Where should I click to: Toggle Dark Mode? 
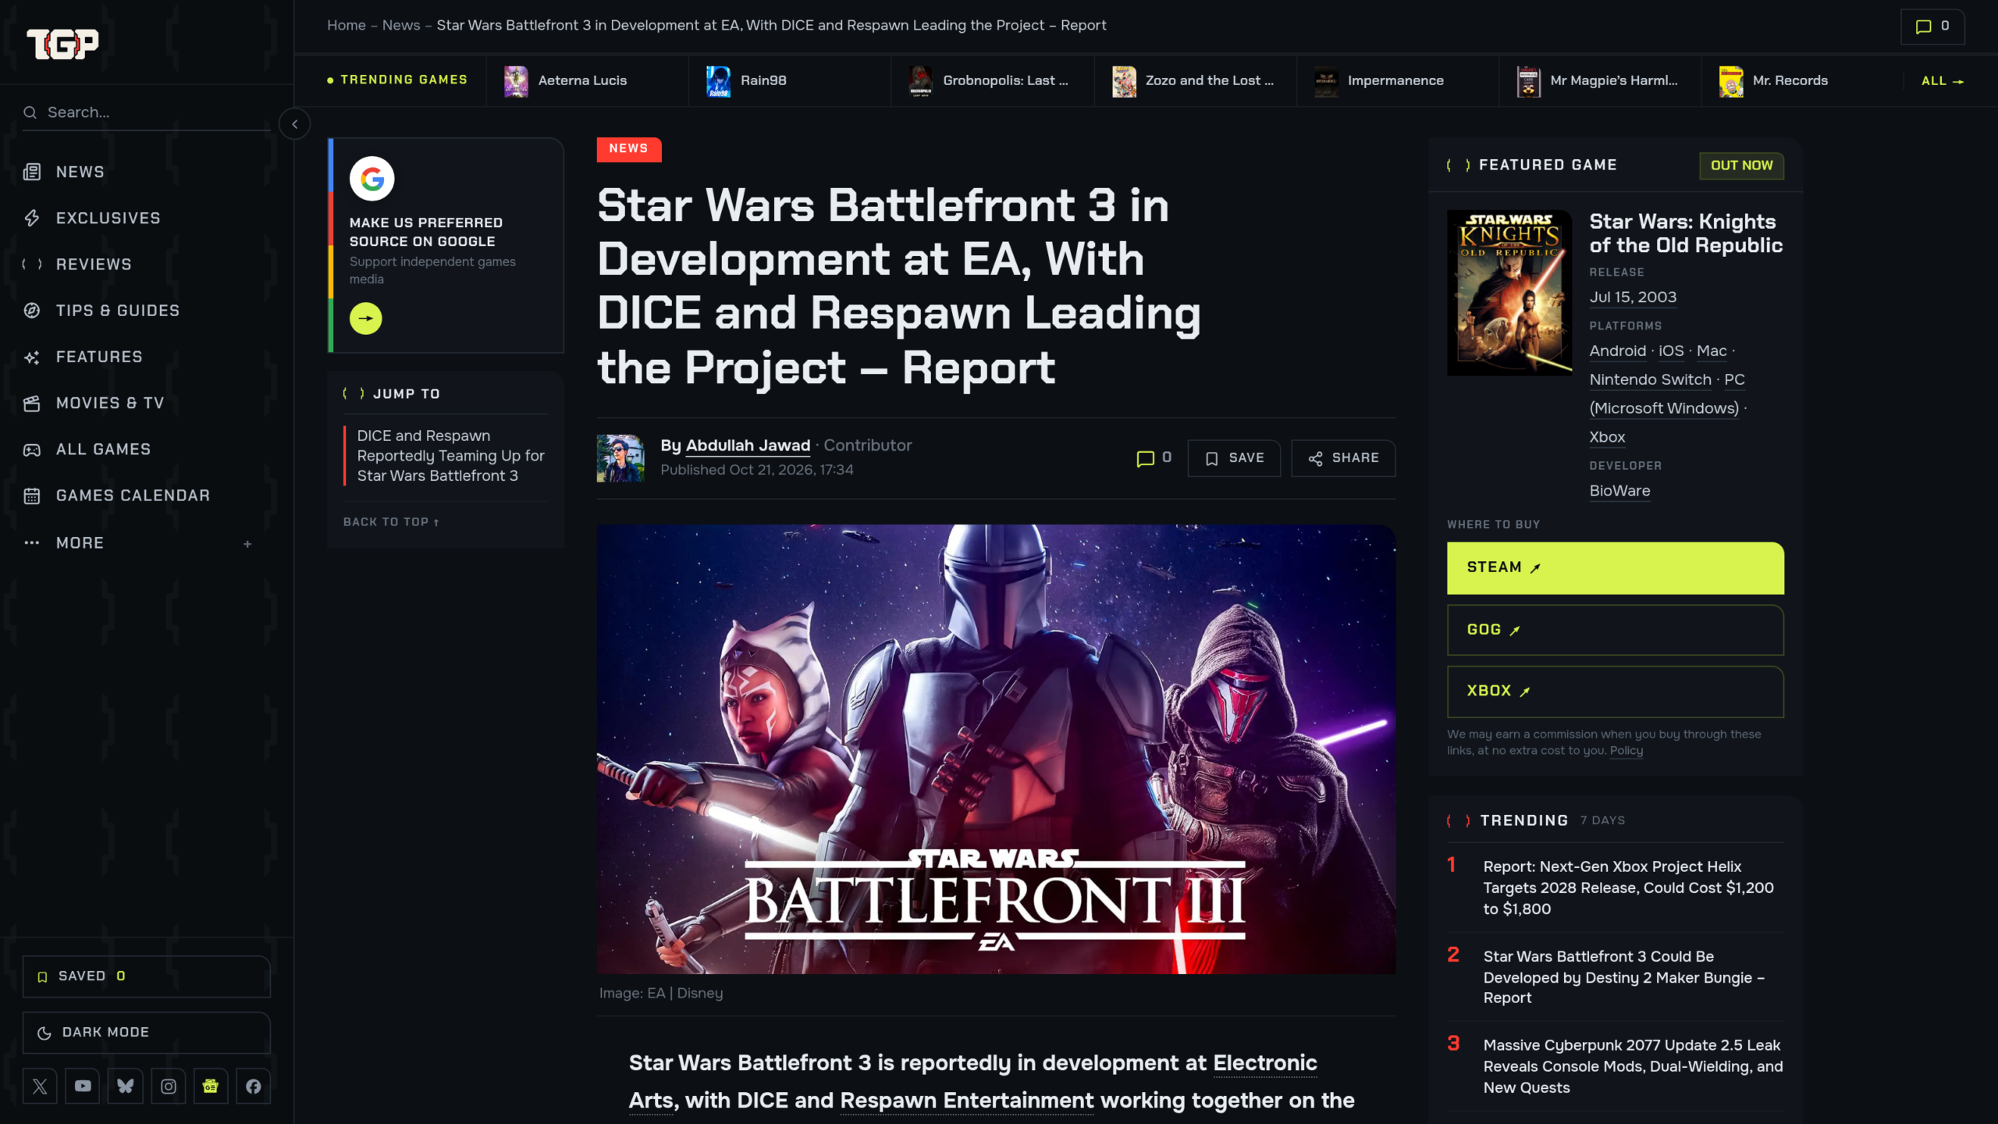147,1032
